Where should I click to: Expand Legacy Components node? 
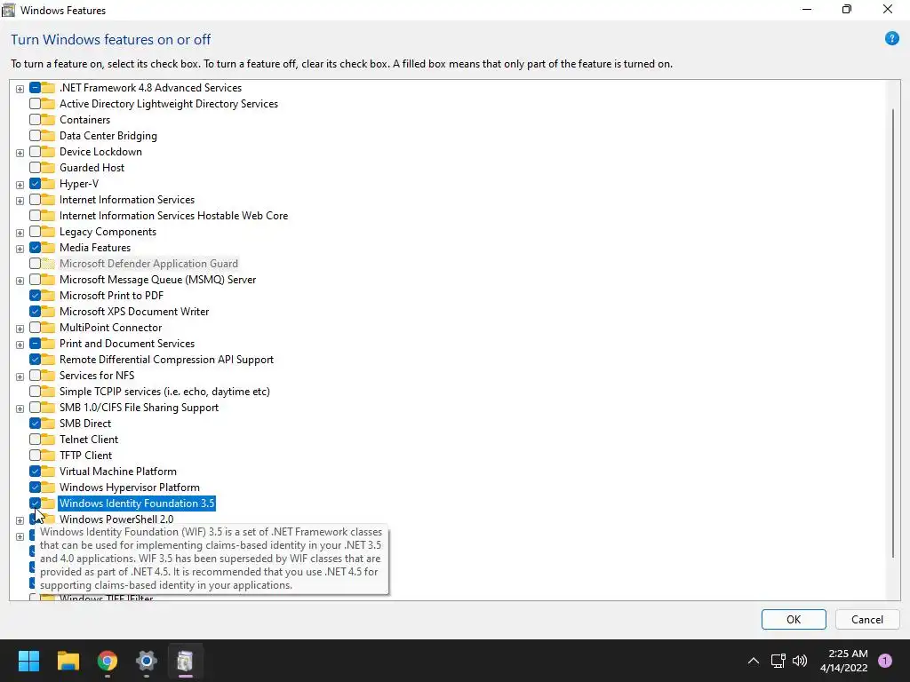click(20, 233)
